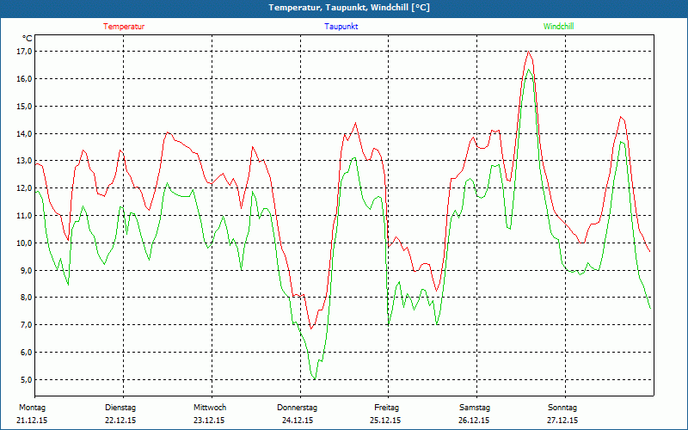Click the 5,0 y-axis value
The image size is (688, 430).
[26, 379]
